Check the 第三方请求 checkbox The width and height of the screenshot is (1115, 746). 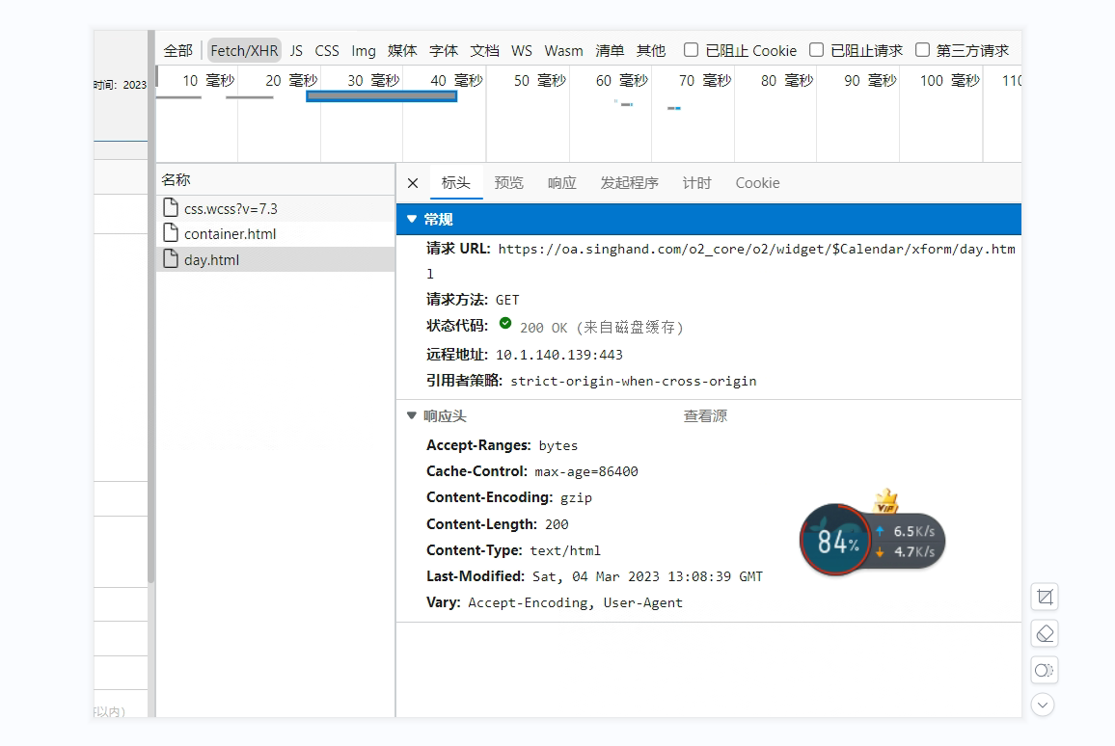click(x=923, y=50)
